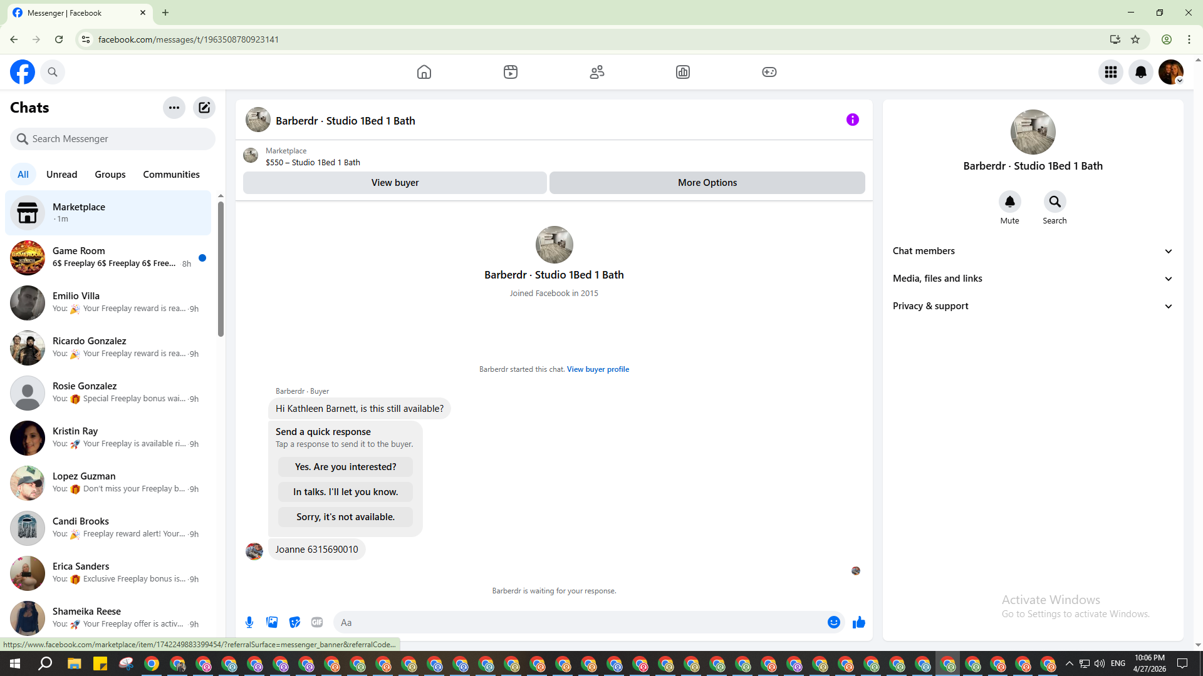Send a thumbs up like
Screen dimensions: 1203x676
(x=858, y=622)
